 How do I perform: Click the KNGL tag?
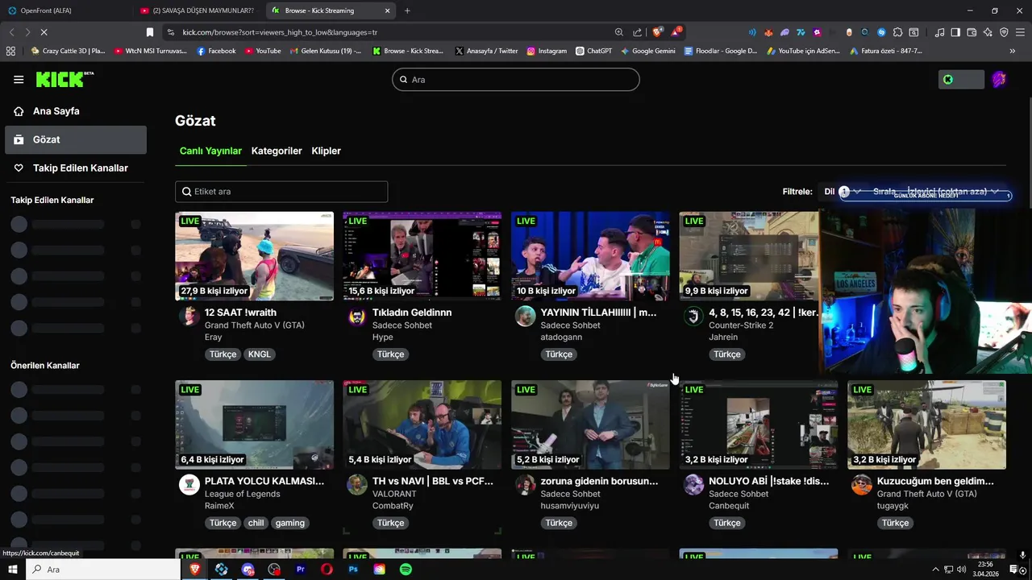260,354
